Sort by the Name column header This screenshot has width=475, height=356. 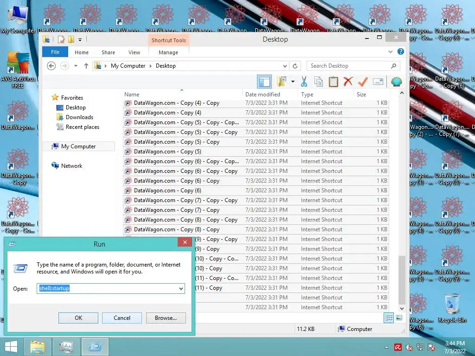tap(182, 94)
